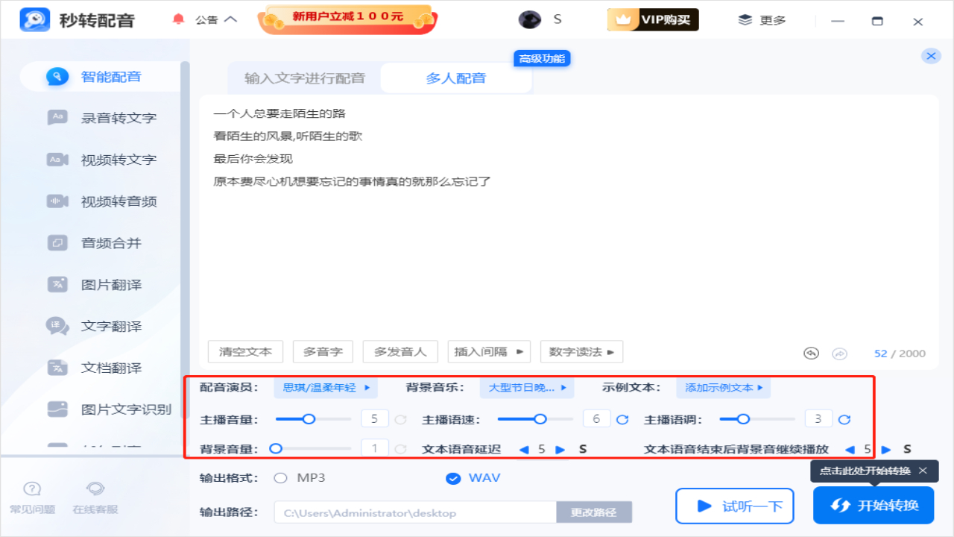954x537 pixels.
Task: Expand the 背景音乐 background music dropdown
Action: point(527,387)
